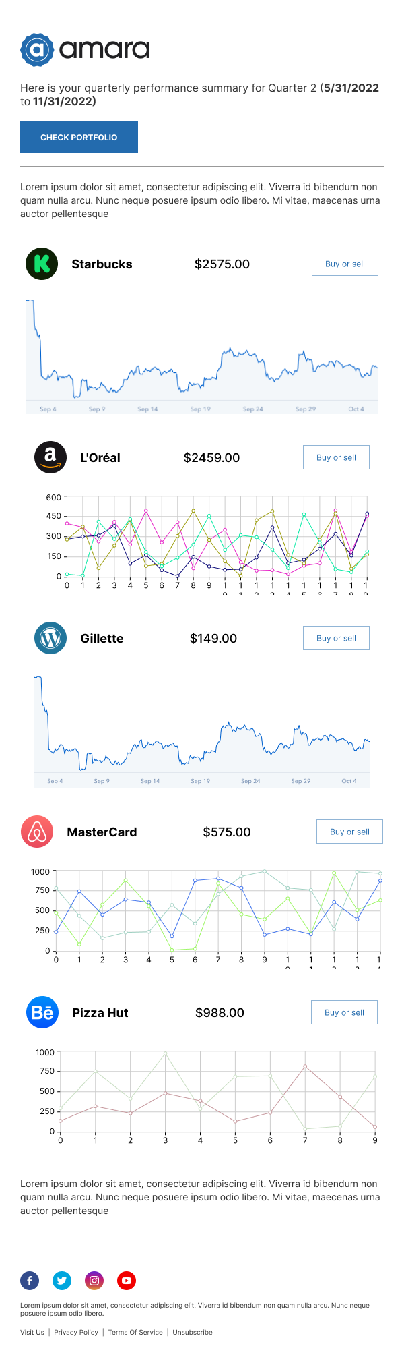Click the CHECK PORTFOLIO button
This screenshot has height=1363, width=404.
tap(79, 137)
